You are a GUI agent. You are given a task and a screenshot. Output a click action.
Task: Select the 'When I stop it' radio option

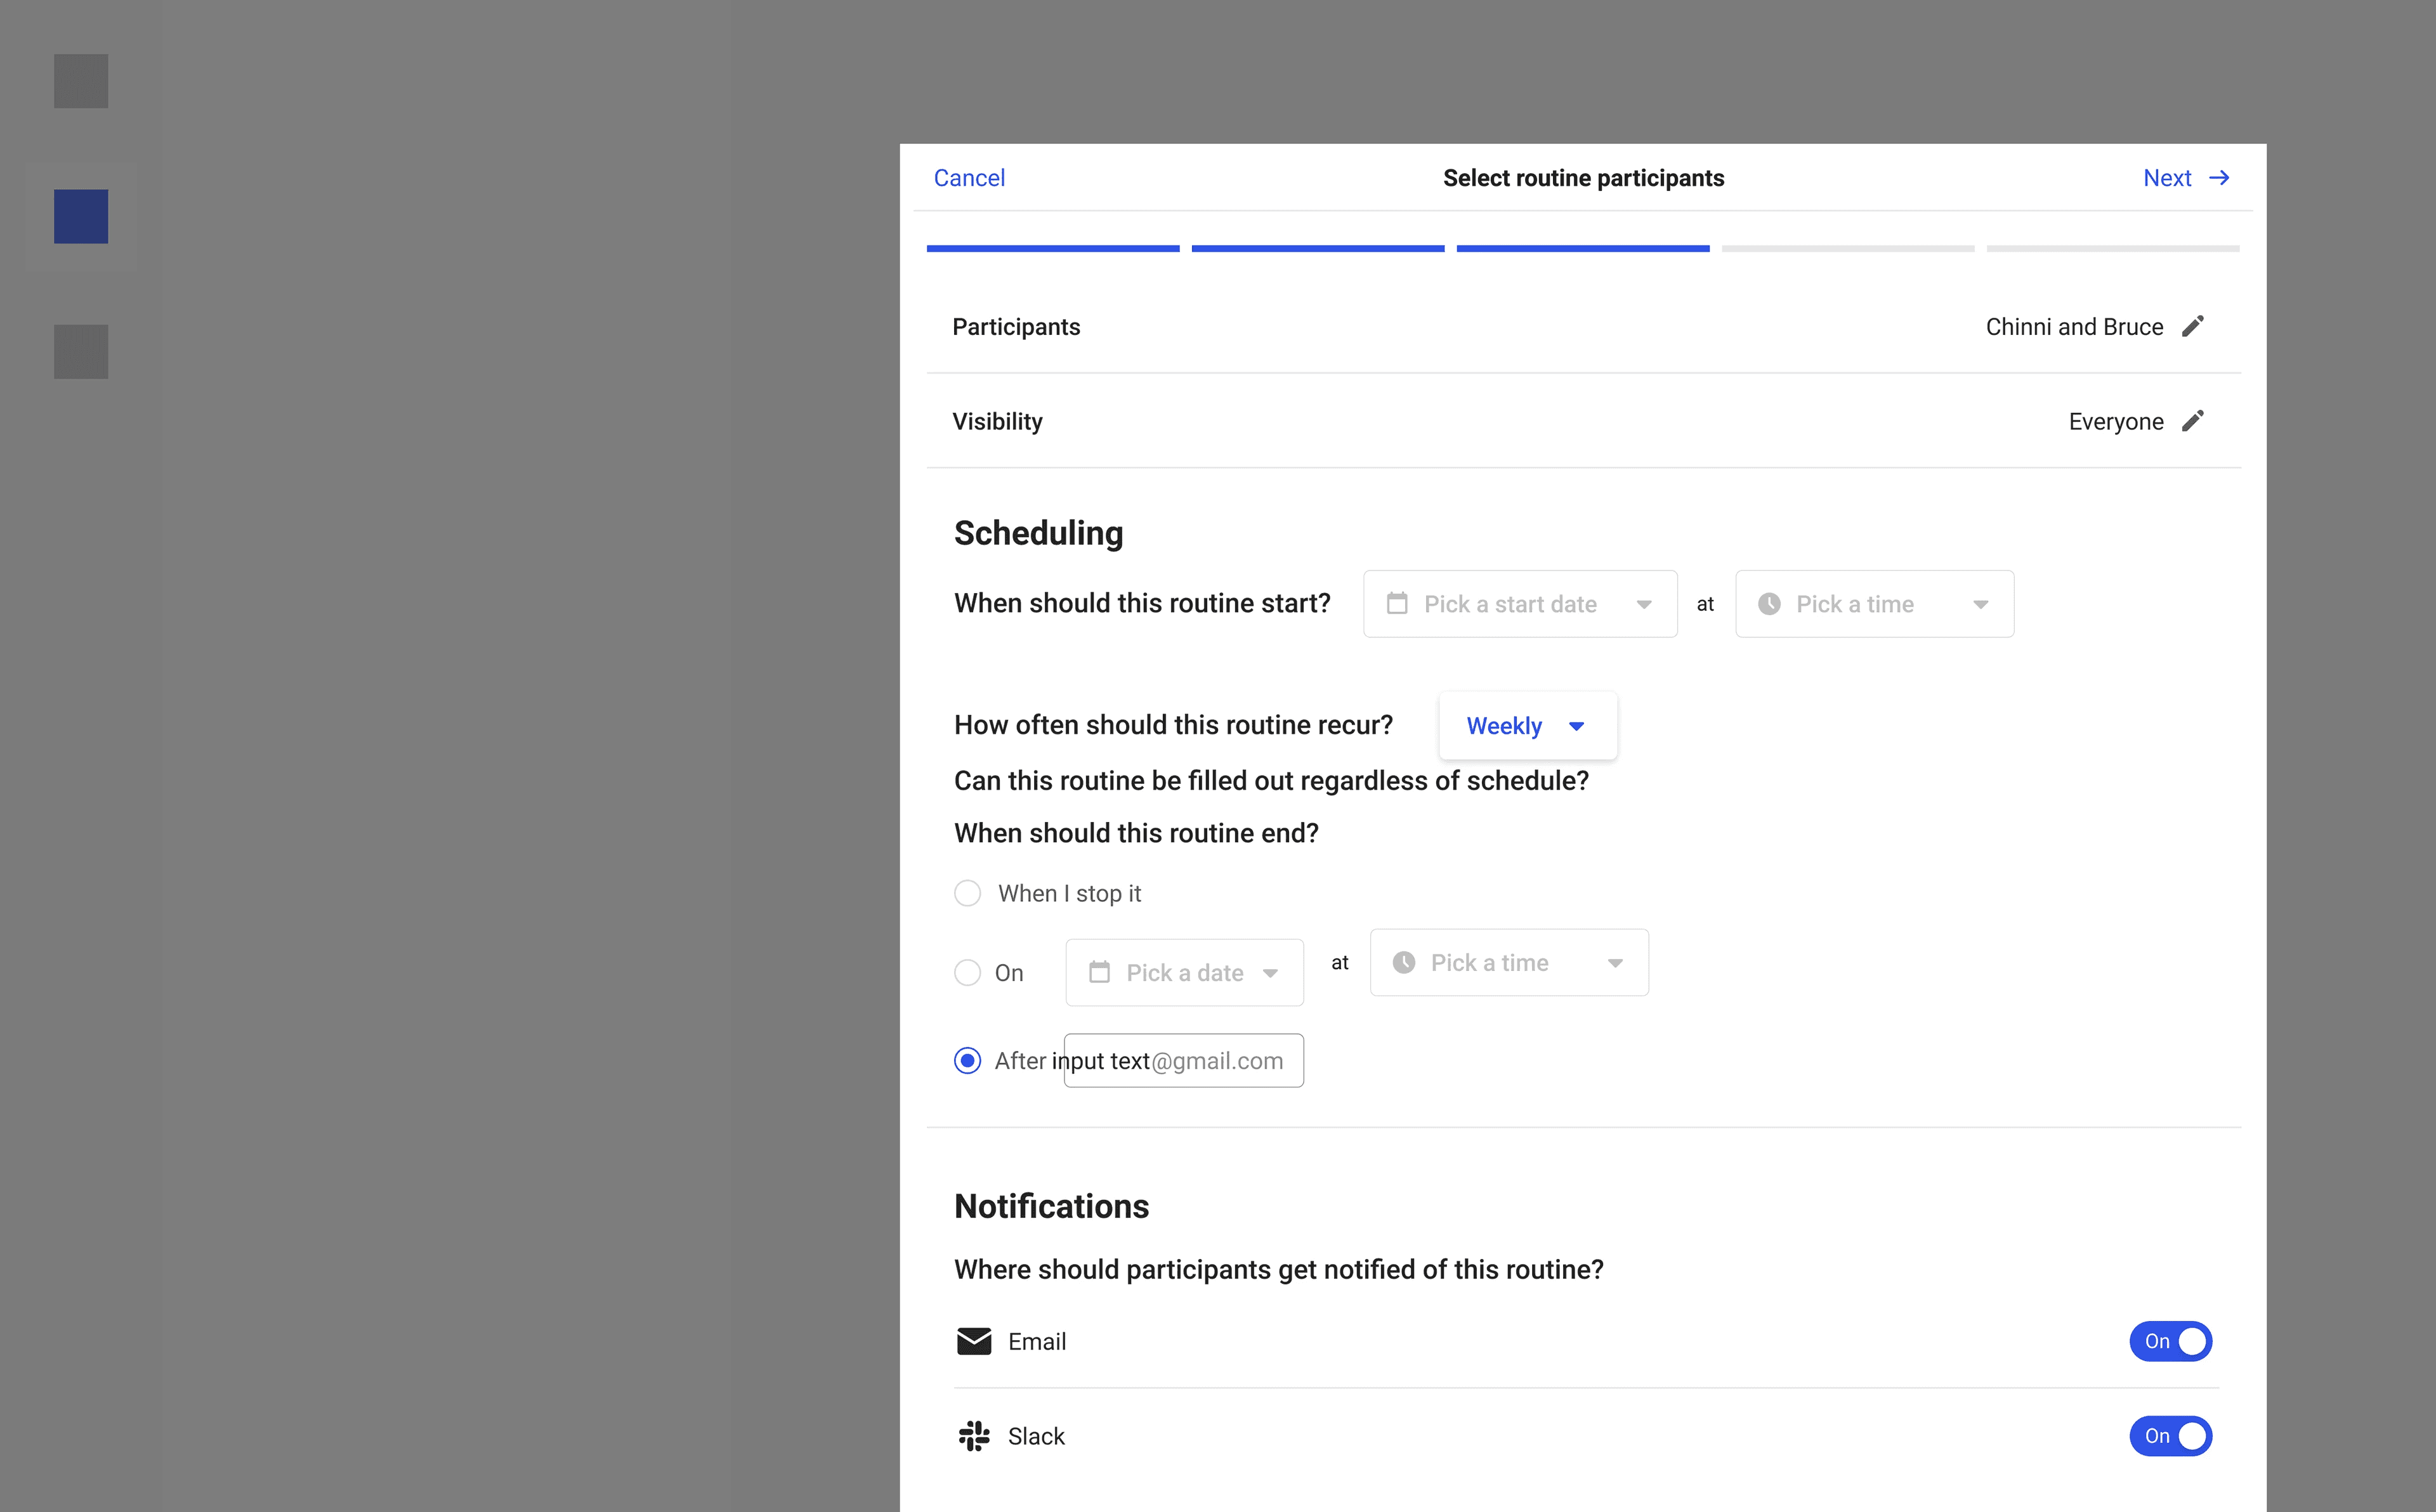coord(967,893)
